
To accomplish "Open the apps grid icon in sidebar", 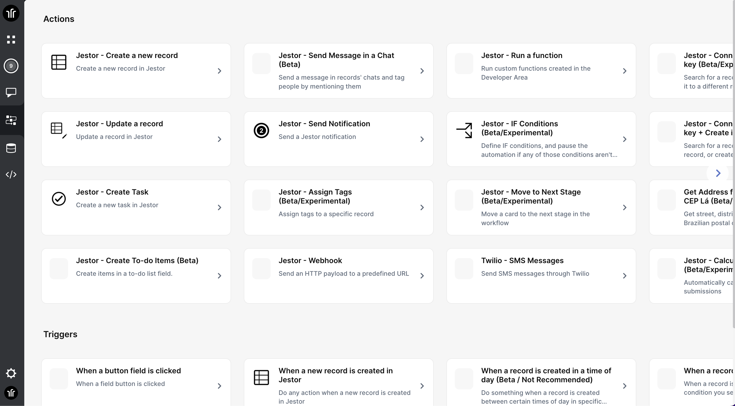I will pos(11,40).
